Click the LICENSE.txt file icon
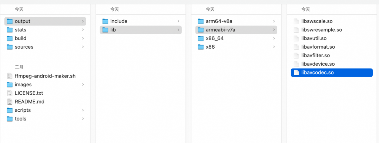The image size is (379, 143). click(10, 93)
